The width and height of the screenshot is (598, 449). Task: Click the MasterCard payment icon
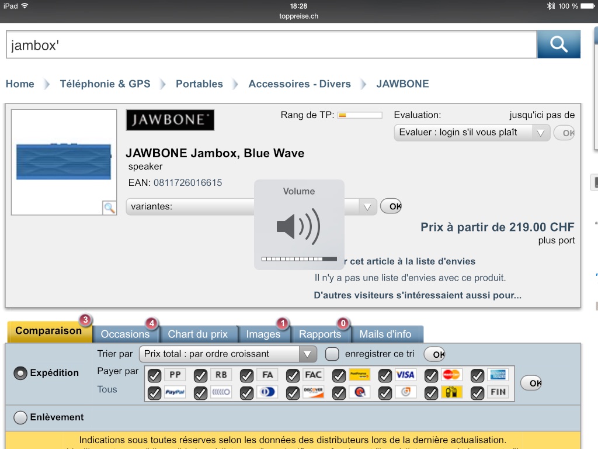pyautogui.click(x=451, y=375)
